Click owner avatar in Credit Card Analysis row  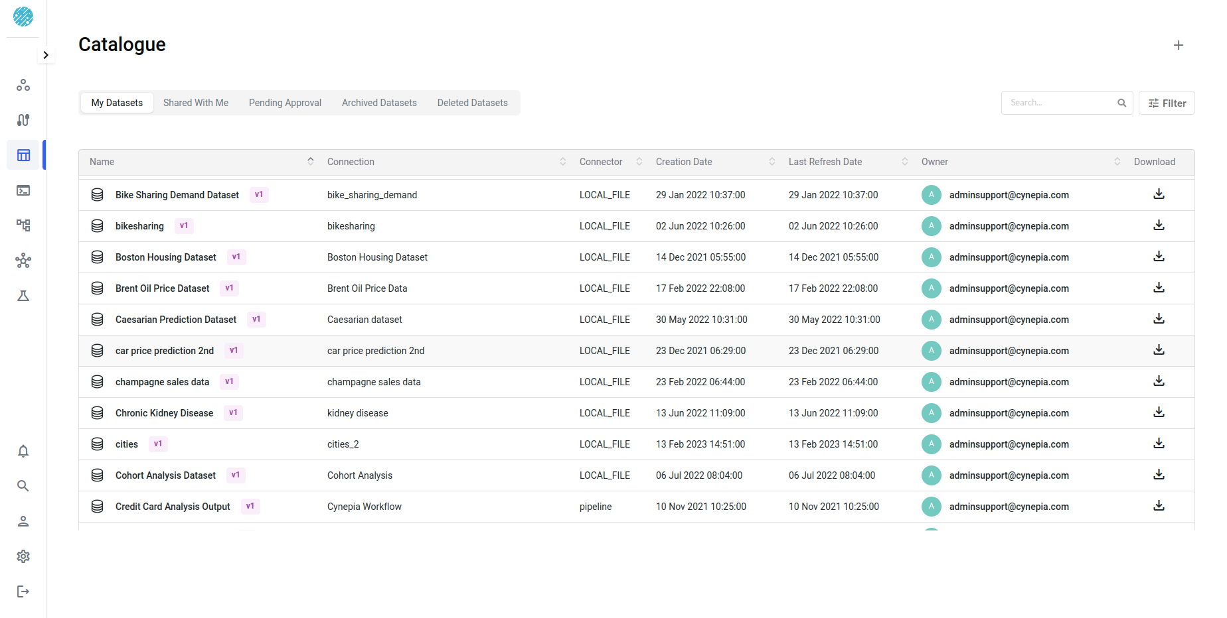tap(932, 507)
